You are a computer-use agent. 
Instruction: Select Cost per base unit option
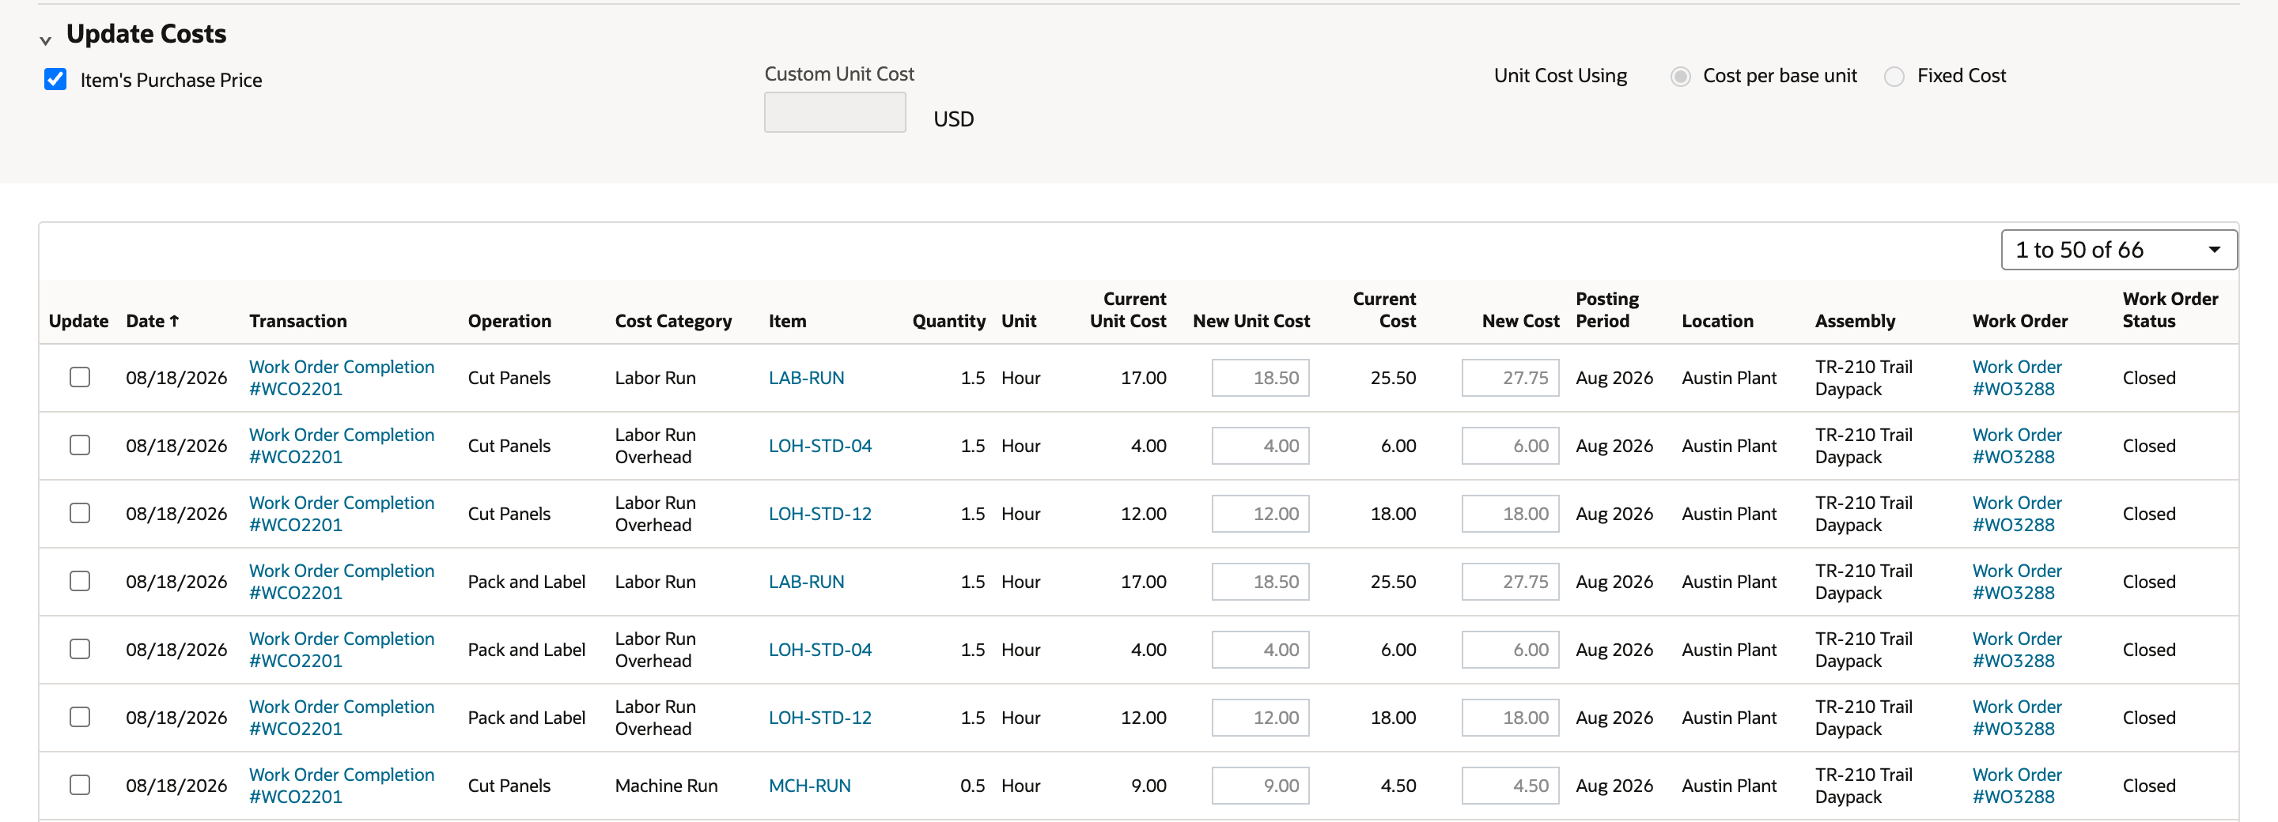pos(1680,76)
